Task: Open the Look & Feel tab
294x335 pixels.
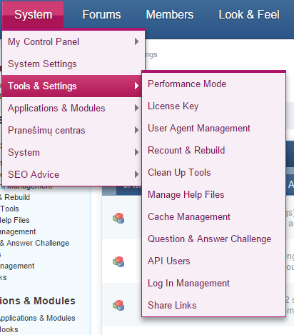Action: point(249,15)
